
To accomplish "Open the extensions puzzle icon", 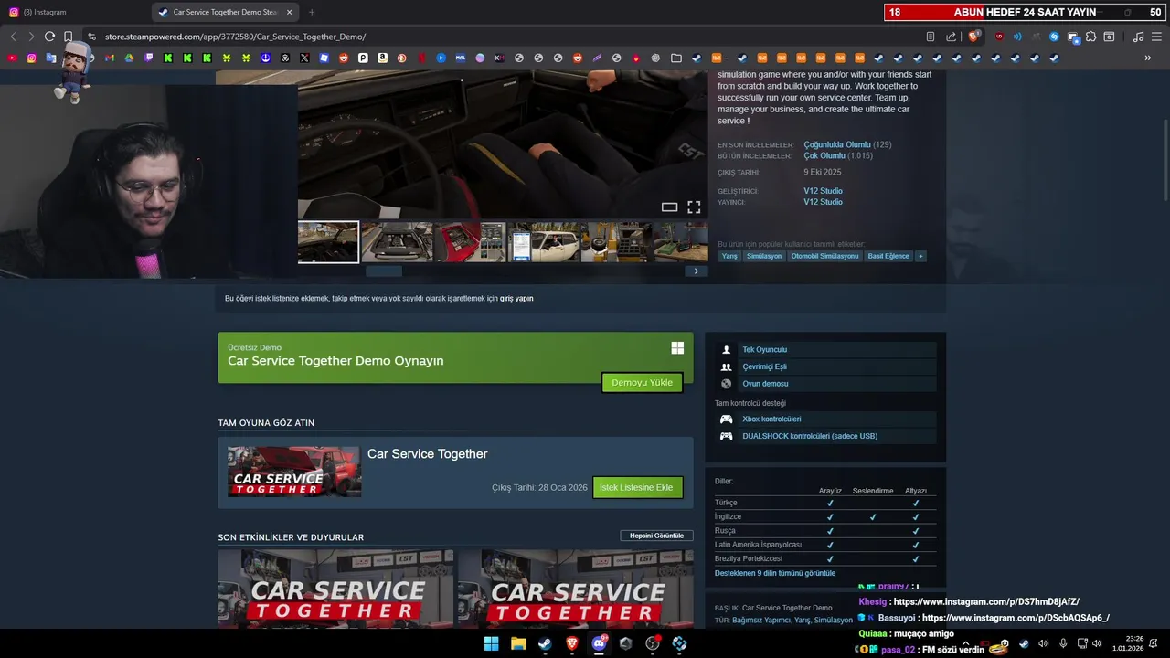I will [x=1090, y=37].
